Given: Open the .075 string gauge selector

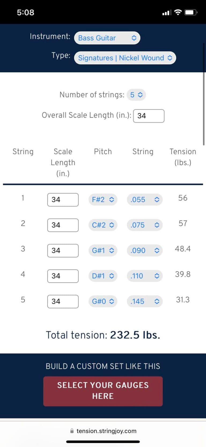Looking at the screenshot, I should 145,225.
